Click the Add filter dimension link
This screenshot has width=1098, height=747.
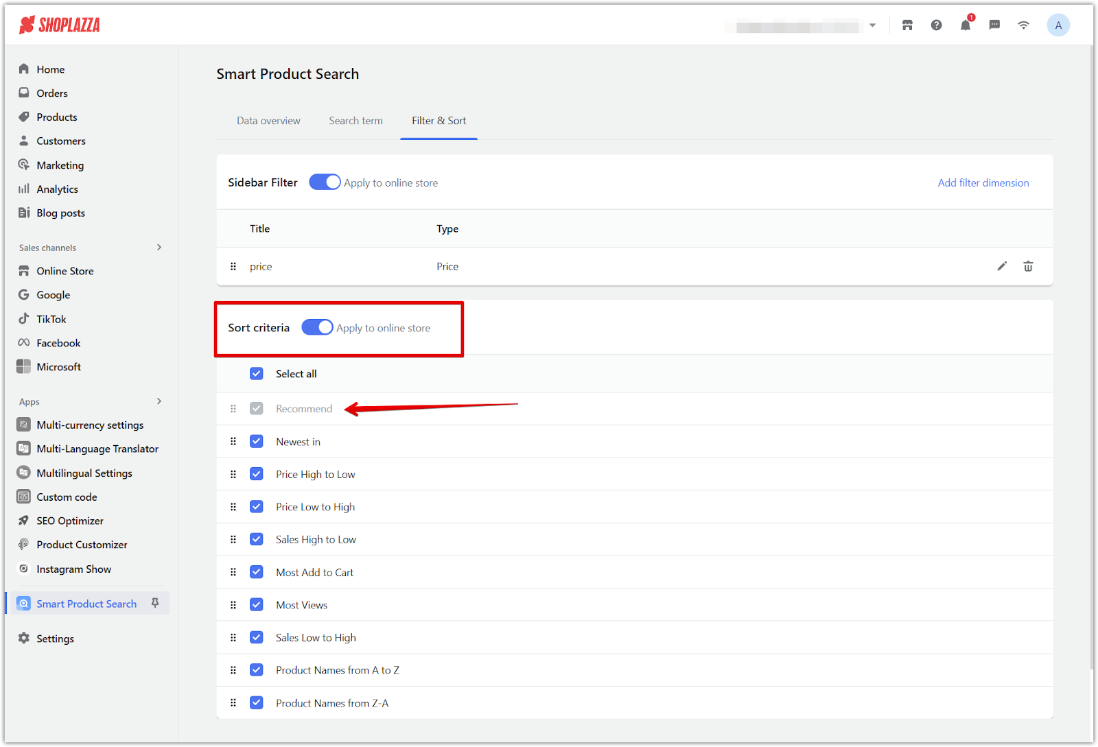(983, 182)
